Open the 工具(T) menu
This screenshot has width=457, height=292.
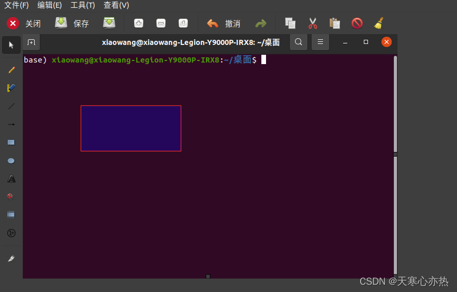[x=83, y=5]
